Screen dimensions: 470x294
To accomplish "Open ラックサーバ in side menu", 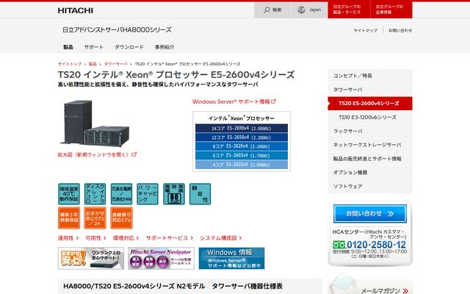I will click(x=370, y=131).
